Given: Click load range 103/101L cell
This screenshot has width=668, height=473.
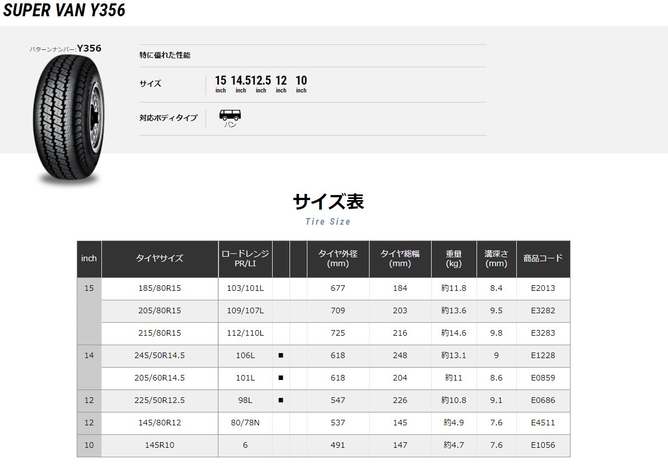Looking at the screenshot, I should pyautogui.click(x=245, y=288).
